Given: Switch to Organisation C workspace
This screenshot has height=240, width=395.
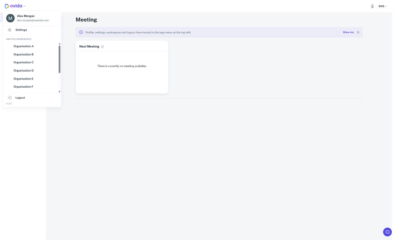Looking at the screenshot, I should pyautogui.click(x=30, y=62).
